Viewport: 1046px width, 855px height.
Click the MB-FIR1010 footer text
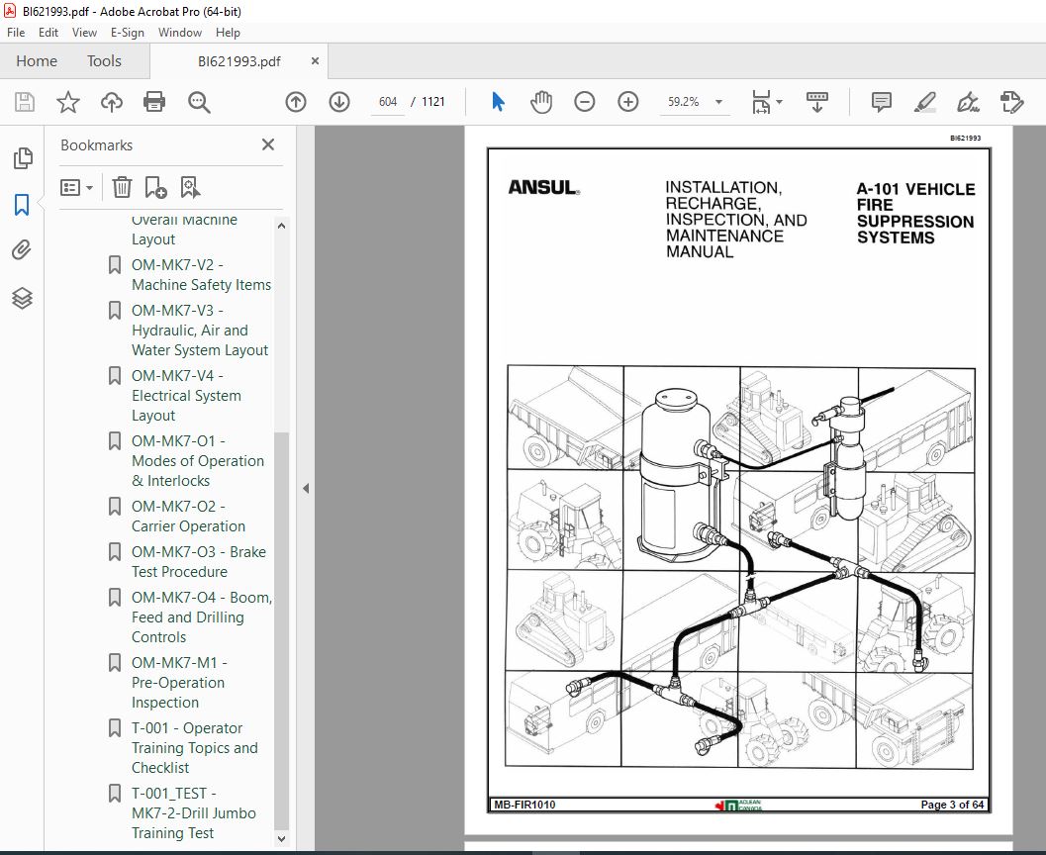[x=524, y=805]
